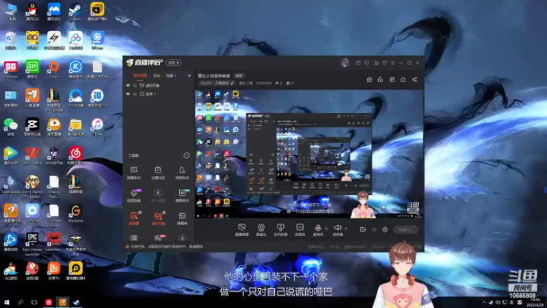This screenshot has width=547, height=308.
Task: Switch to 场景 1 tab
Action: pyautogui.click(x=171, y=75)
